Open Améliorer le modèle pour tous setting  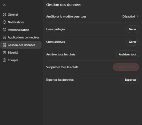click(x=93, y=17)
